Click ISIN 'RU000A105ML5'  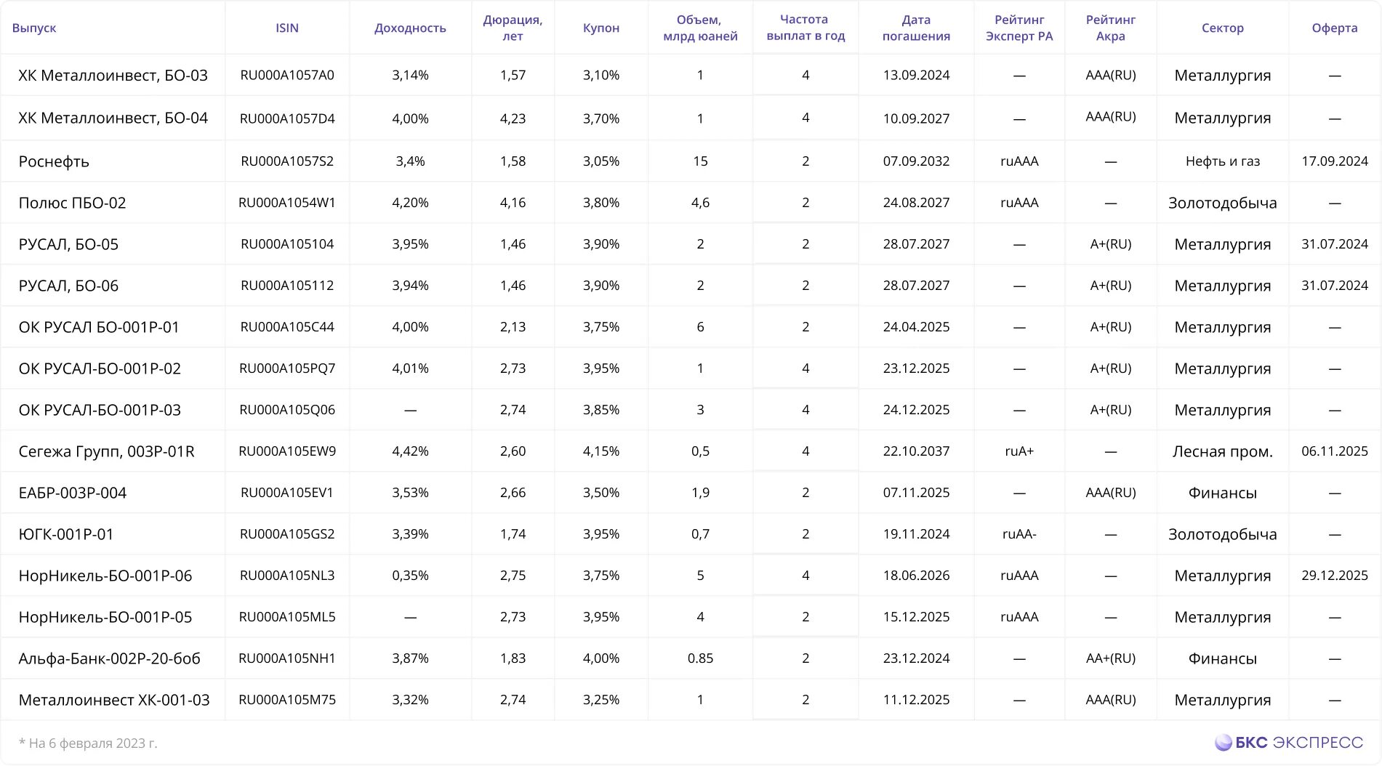(x=287, y=616)
